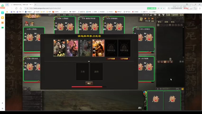Select the Guan Yu general card
Image resolution: width=202 pixels, height=114 pixels.
coord(98,48)
